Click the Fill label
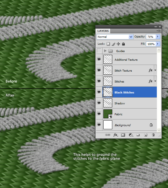168x188 pixels. [x=143, y=44]
